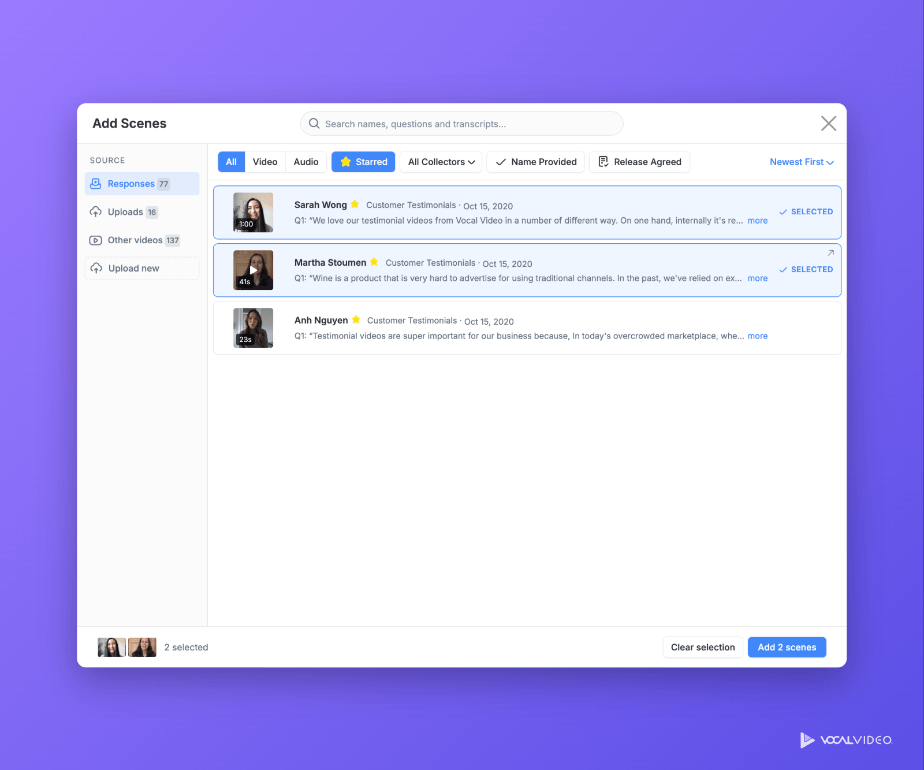Click the Responses inbox icon in the sidebar
924x770 pixels.
[x=96, y=184]
